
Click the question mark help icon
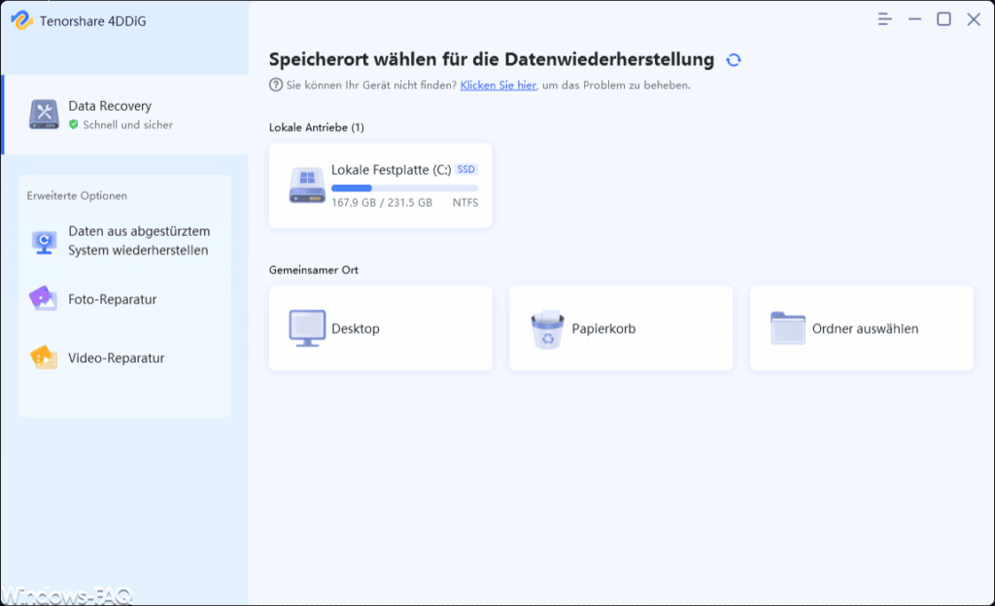[x=275, y=84]
